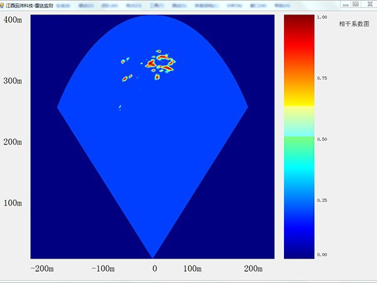
Task: Click the 江西云沛科技-雷达监测 window title
Action: click(28, 4)
